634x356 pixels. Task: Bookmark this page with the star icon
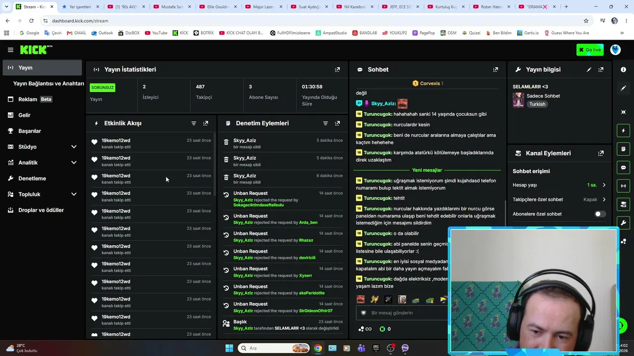point(586,21)
